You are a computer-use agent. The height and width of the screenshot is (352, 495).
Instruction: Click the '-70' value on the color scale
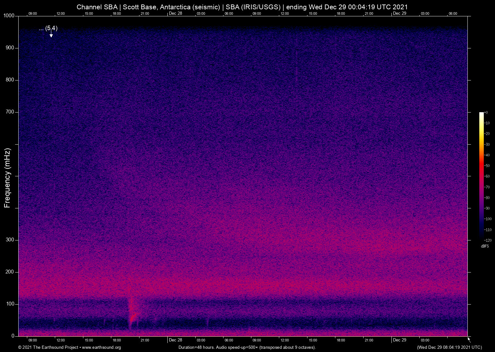487,187
